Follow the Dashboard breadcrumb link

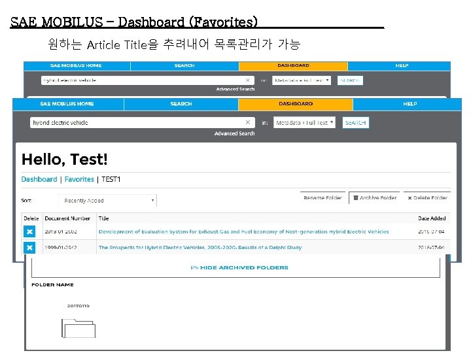tap(39, 179)
